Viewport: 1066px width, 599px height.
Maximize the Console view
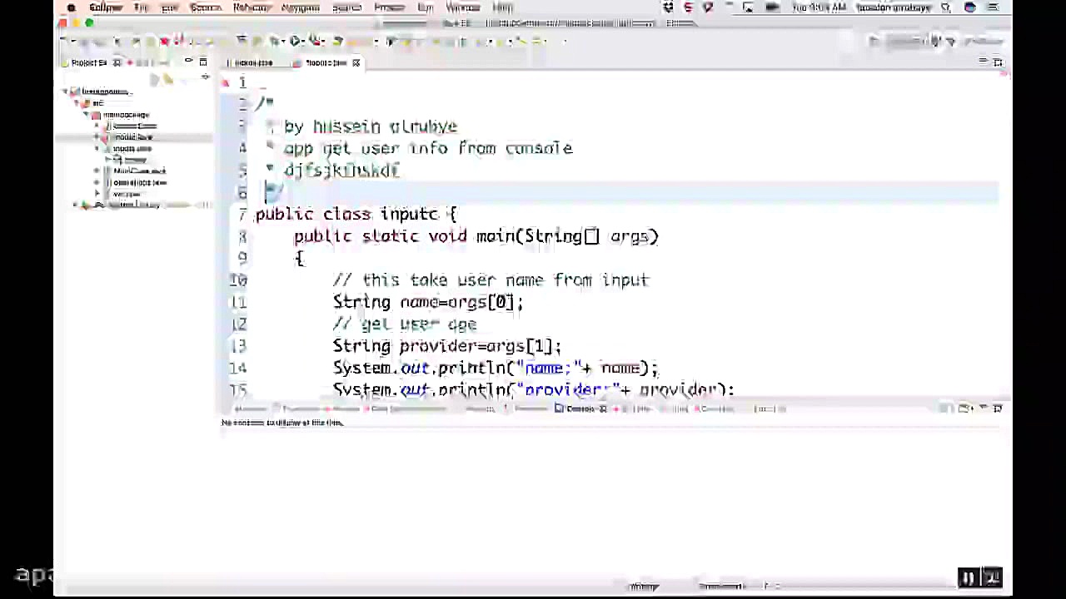click(x=998, y=408)
